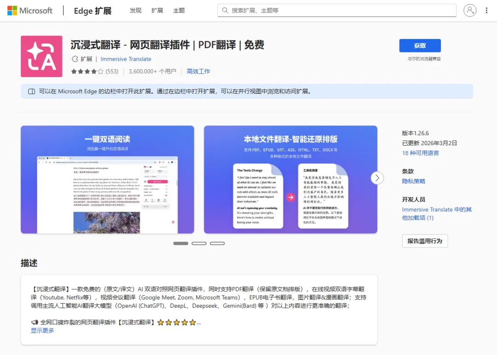The width and height of the screenshot is (497, 355).
Task: Click the extension title 沉浸式翻译
Action: click(x=167, y=45)
